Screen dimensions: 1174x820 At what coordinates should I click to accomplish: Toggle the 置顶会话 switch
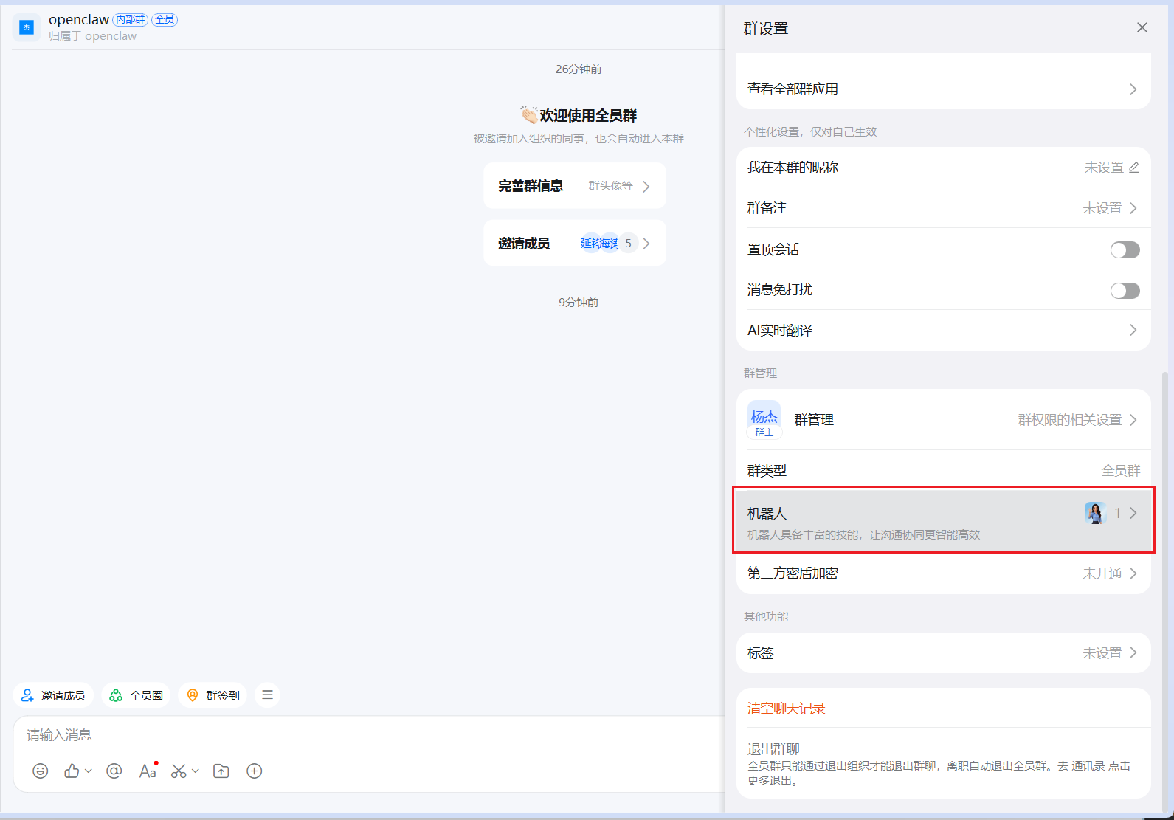pos(1125,250)
